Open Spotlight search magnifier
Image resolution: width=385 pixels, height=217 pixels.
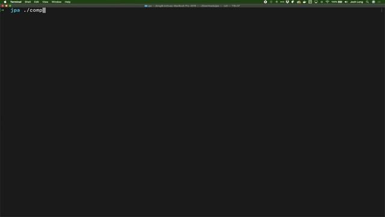click(368, 2)
